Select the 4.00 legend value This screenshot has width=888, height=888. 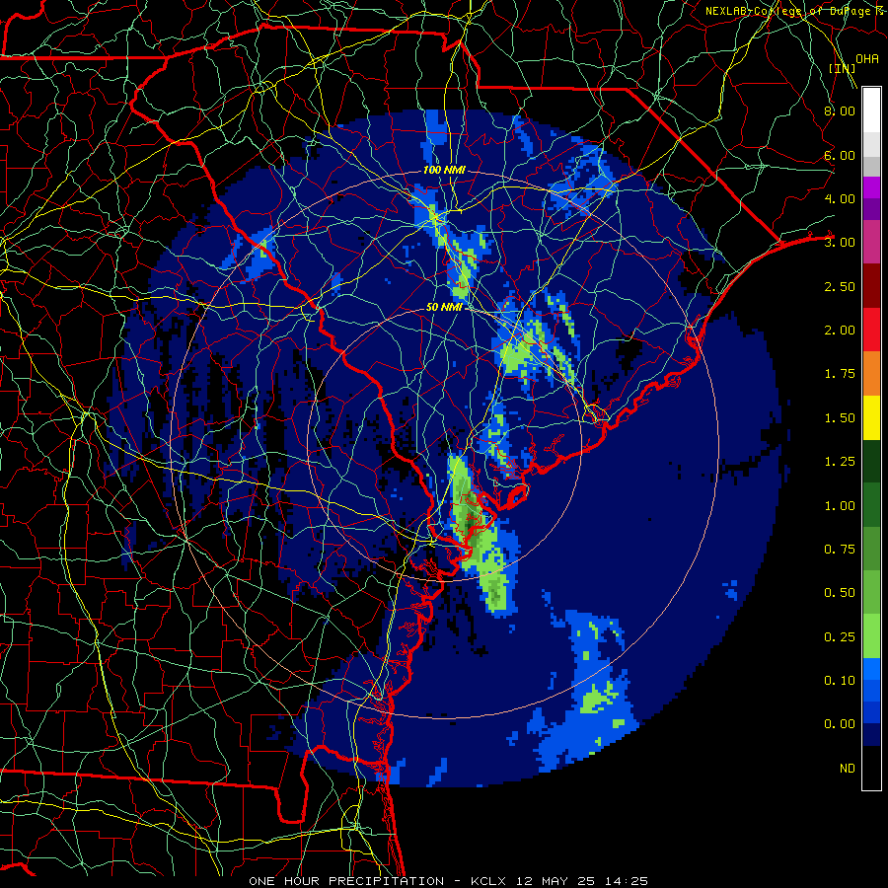pos(840,198)
